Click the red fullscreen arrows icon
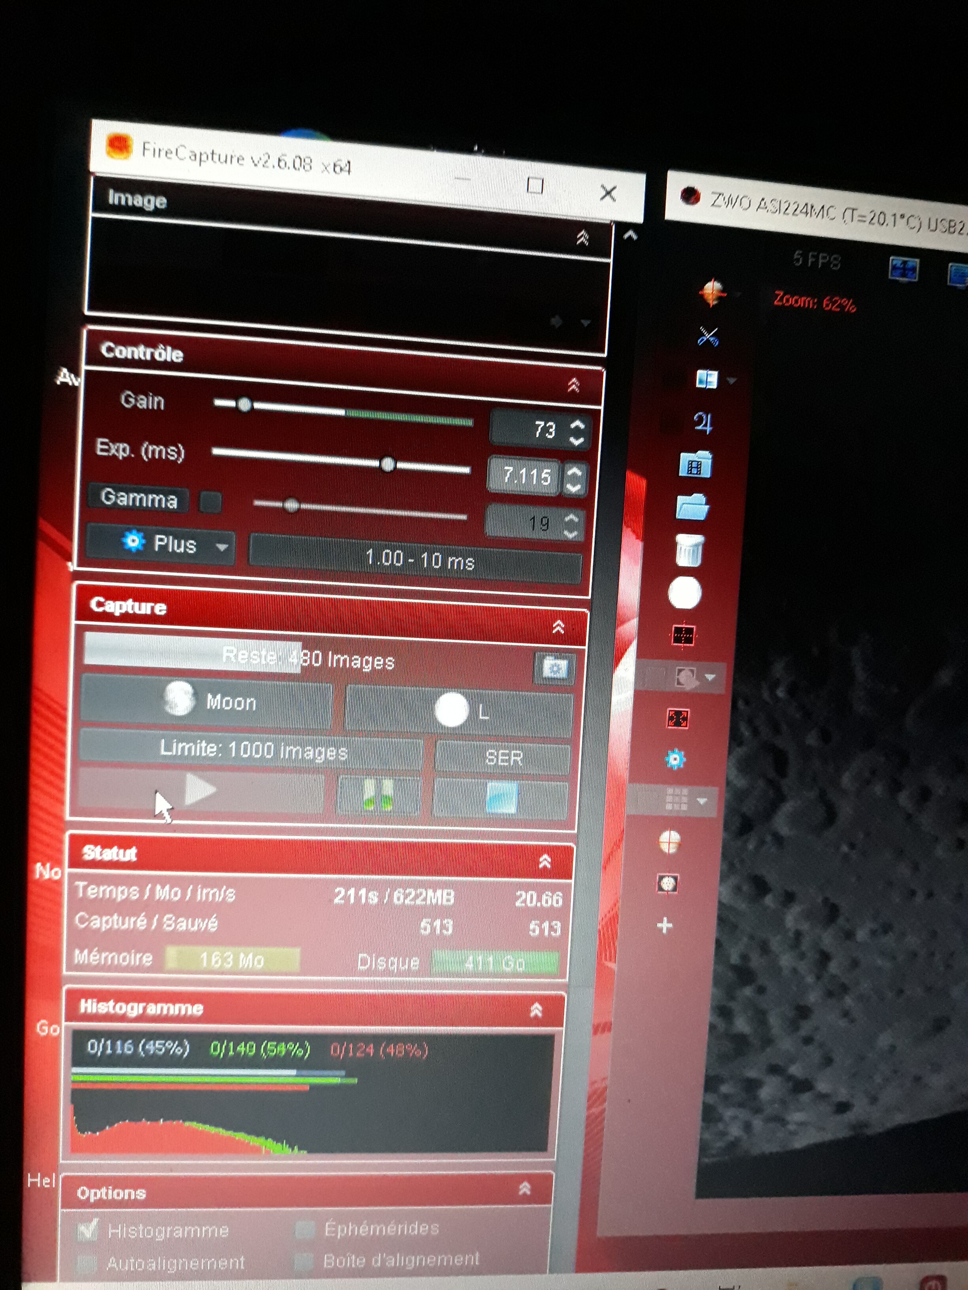Viewport: 968px width, 1290px height. pyautogui.click(x=677, y=718)
